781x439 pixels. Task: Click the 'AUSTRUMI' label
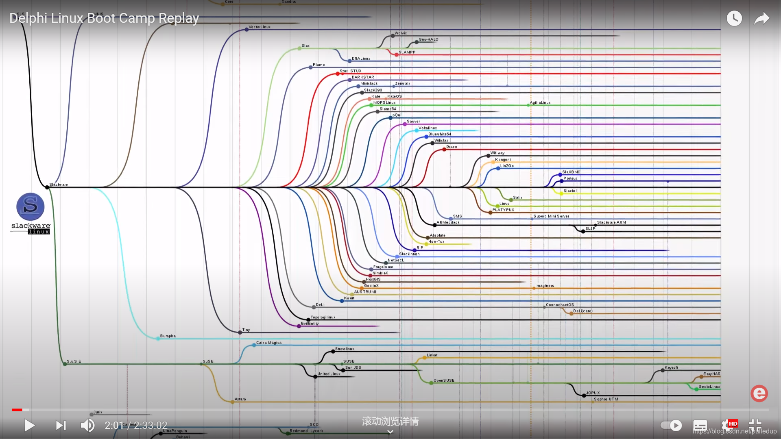[365, 292]
